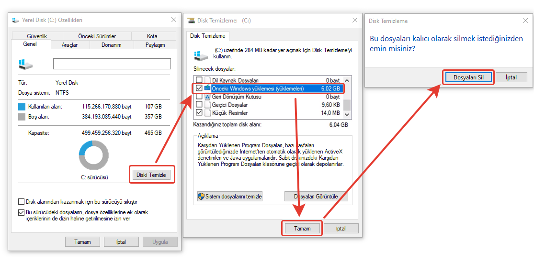The image size is (534, 263).
Task: Switch to the Güvenlik tab
Action: tap(37, 36)
